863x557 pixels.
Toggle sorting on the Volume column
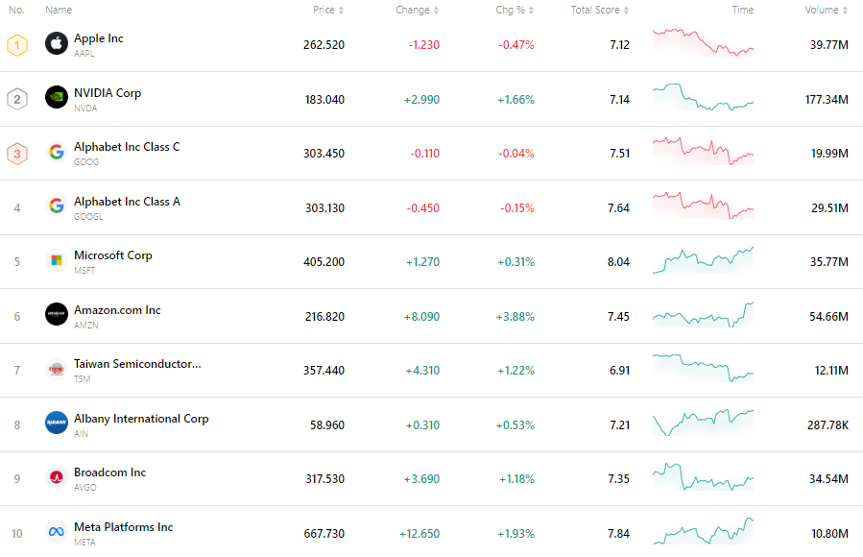[845, 10]
